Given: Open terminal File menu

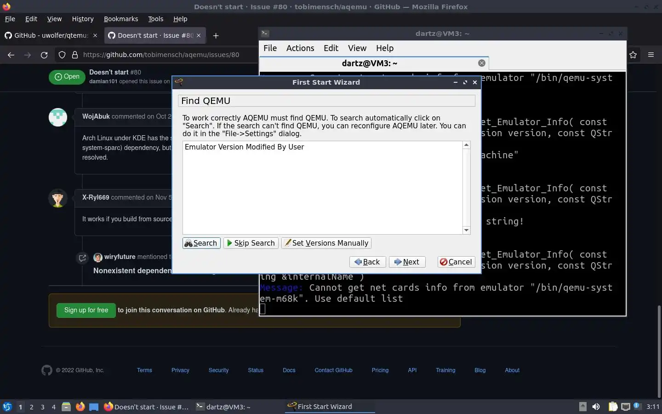Looking at the screenshot, I should pos(270,48).
